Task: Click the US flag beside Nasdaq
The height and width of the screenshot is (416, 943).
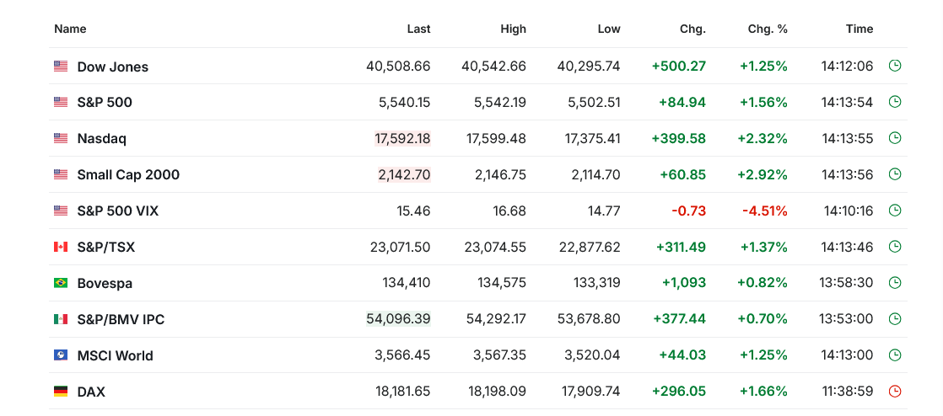Action: [x=61, y=138]
